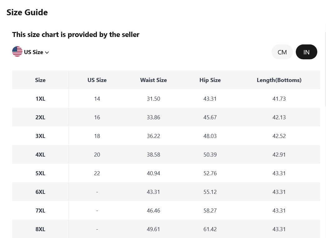
Task: Click the Length(Bottoms) column header
Action: pos(279,80)
